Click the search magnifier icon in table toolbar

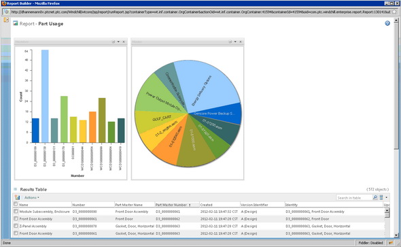[375, 197]
